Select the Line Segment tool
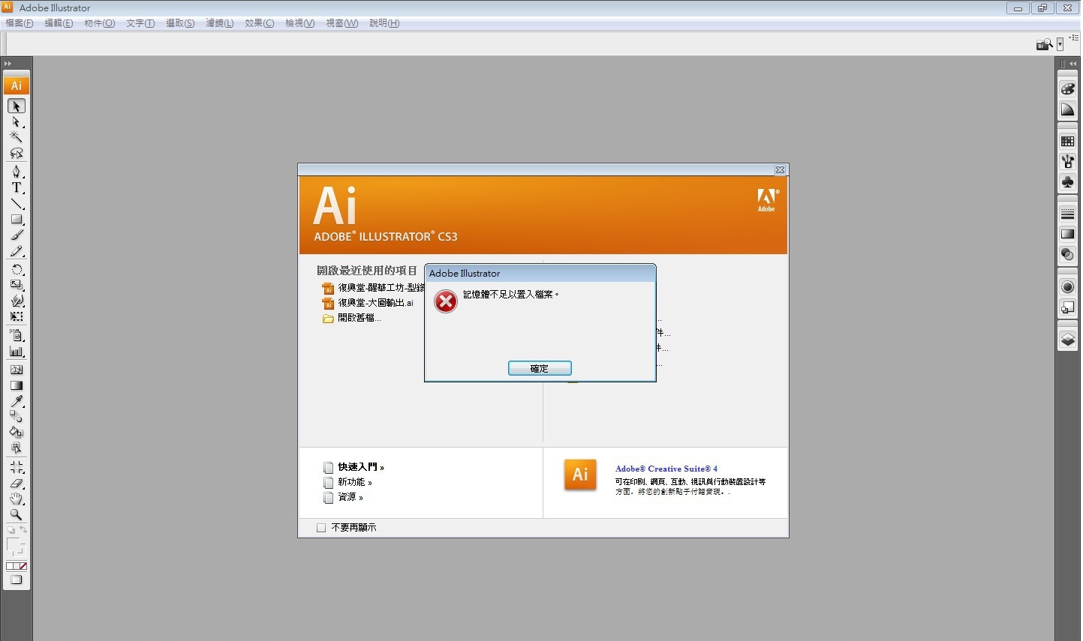 click(x=17, y=203)
